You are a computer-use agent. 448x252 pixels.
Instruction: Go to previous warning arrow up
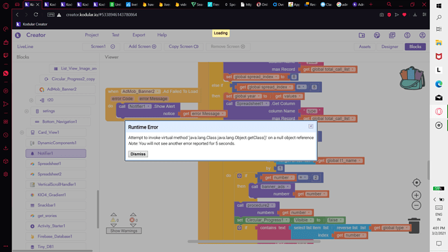click(114, 214)
